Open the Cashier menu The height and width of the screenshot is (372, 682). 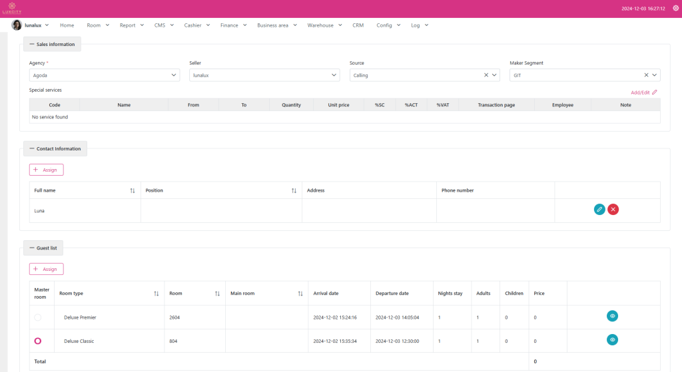[x=196, y=25]
